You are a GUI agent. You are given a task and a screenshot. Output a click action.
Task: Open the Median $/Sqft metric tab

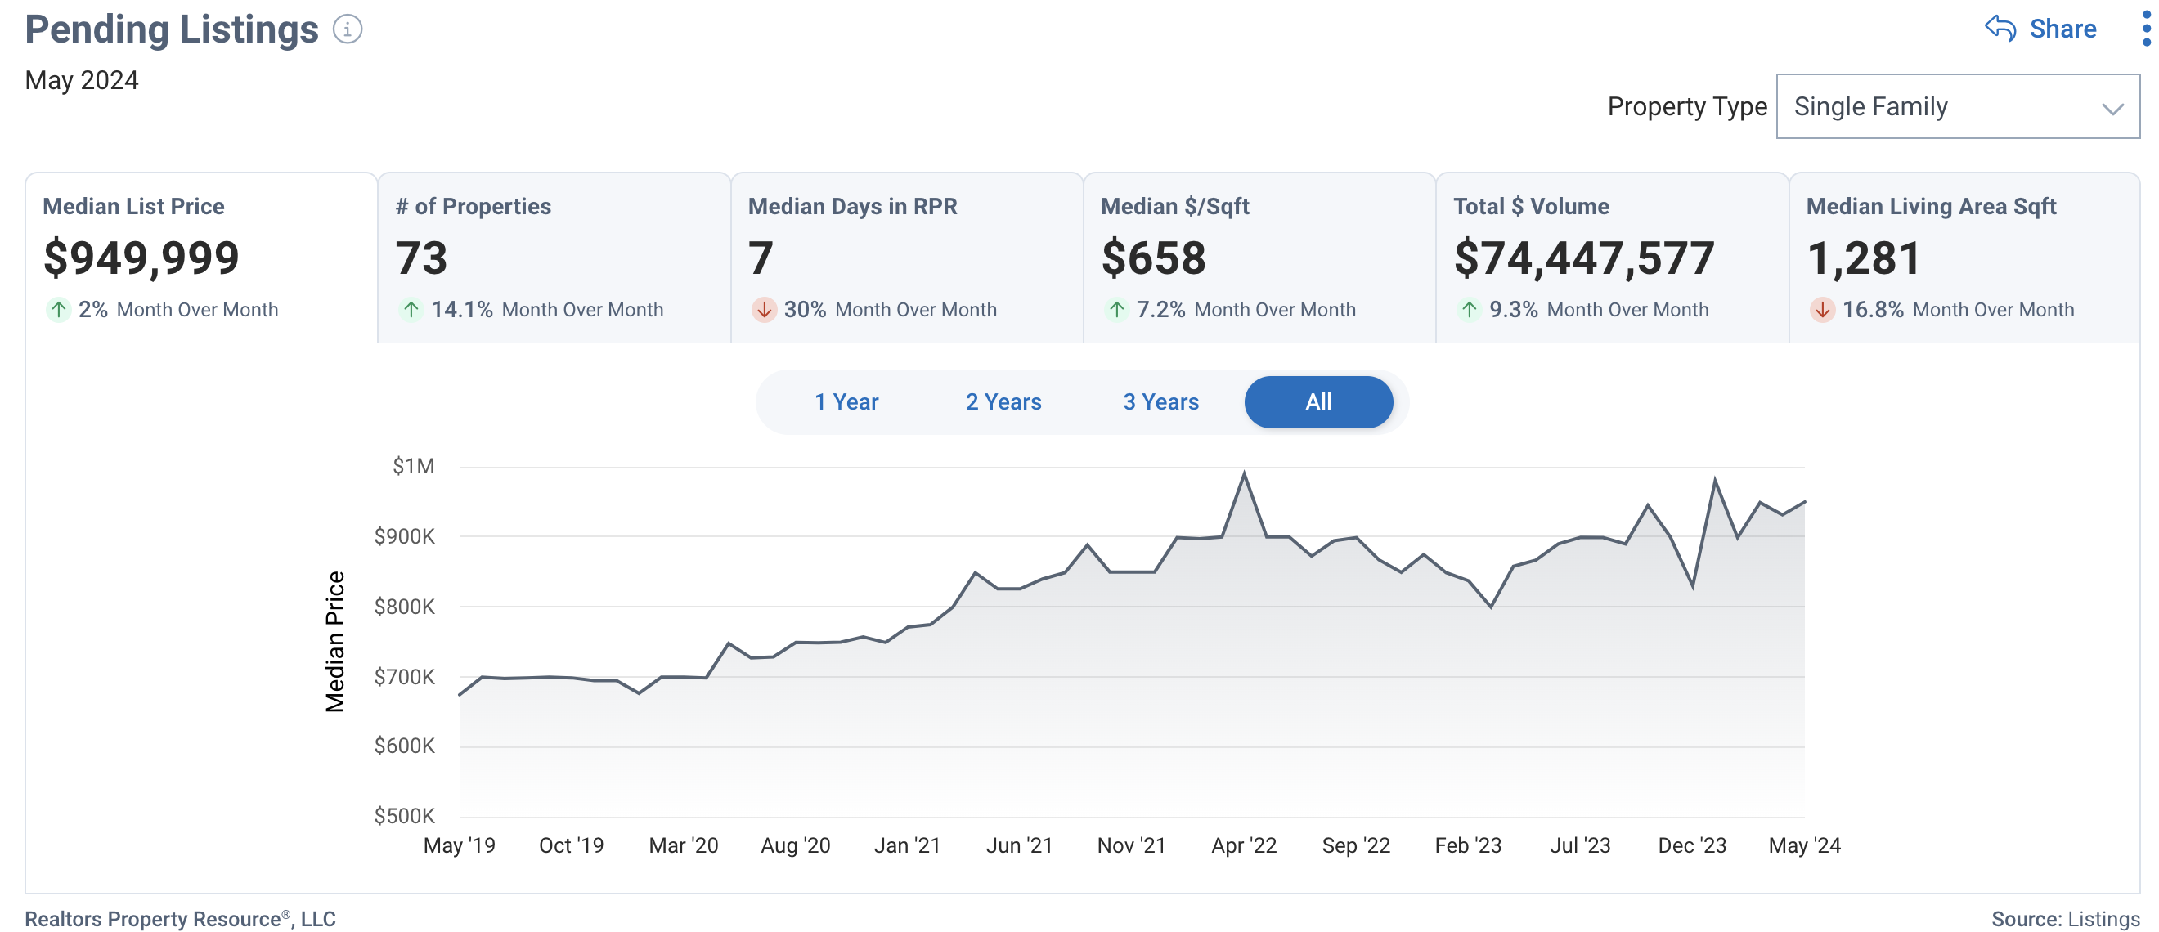pos(1259,257)
